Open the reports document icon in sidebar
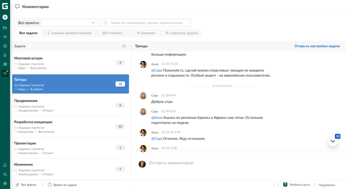 5,55
